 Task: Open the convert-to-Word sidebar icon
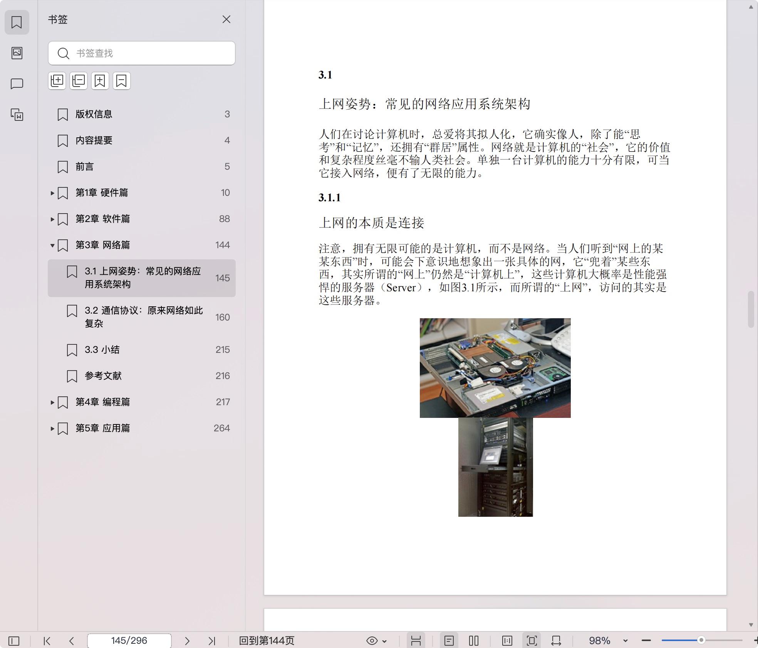[17, 114]
